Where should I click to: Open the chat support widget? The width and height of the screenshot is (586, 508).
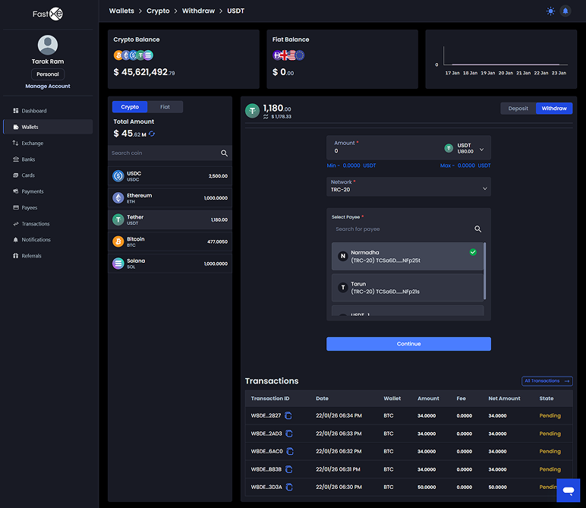pyautogui.click(x=569, y=490)
